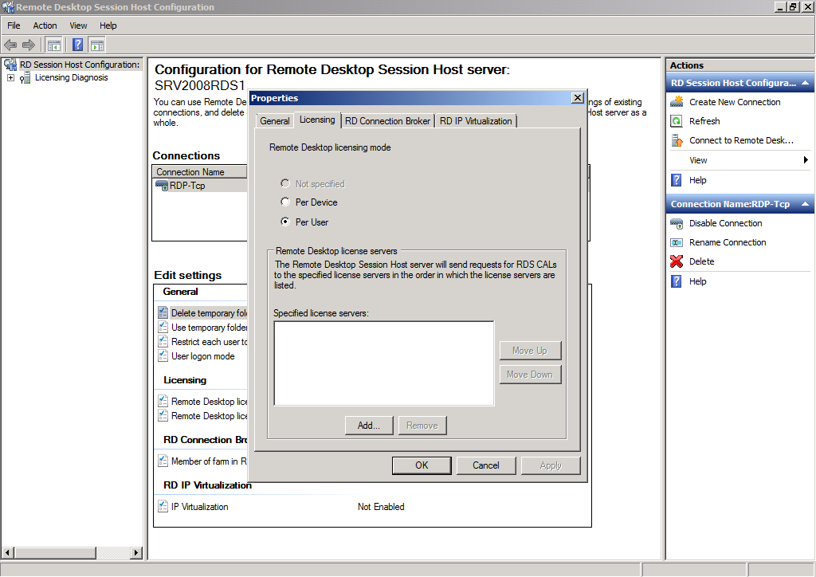Select the Not specified licensing option
Viewport: 816px width, 577px height.
(x=285, y=183)
